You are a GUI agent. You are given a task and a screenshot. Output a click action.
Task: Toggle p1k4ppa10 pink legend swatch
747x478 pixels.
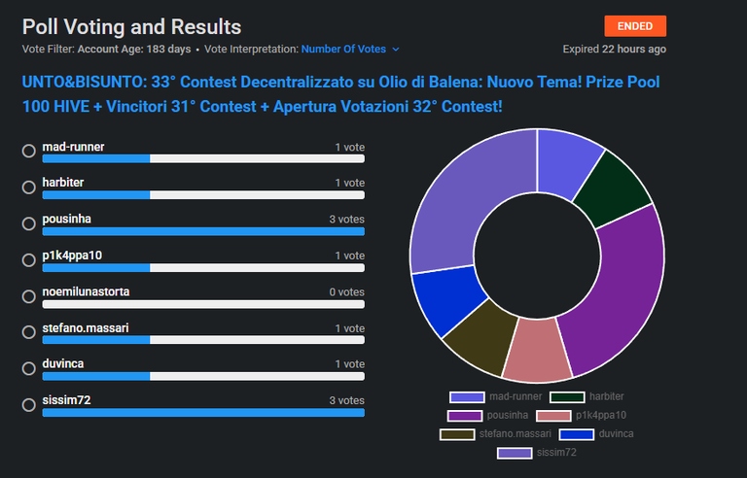(x=553, y=416)
